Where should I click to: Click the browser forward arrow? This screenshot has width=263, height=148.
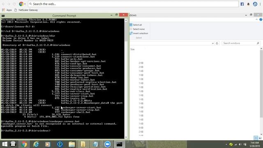[x=9, y=4]
